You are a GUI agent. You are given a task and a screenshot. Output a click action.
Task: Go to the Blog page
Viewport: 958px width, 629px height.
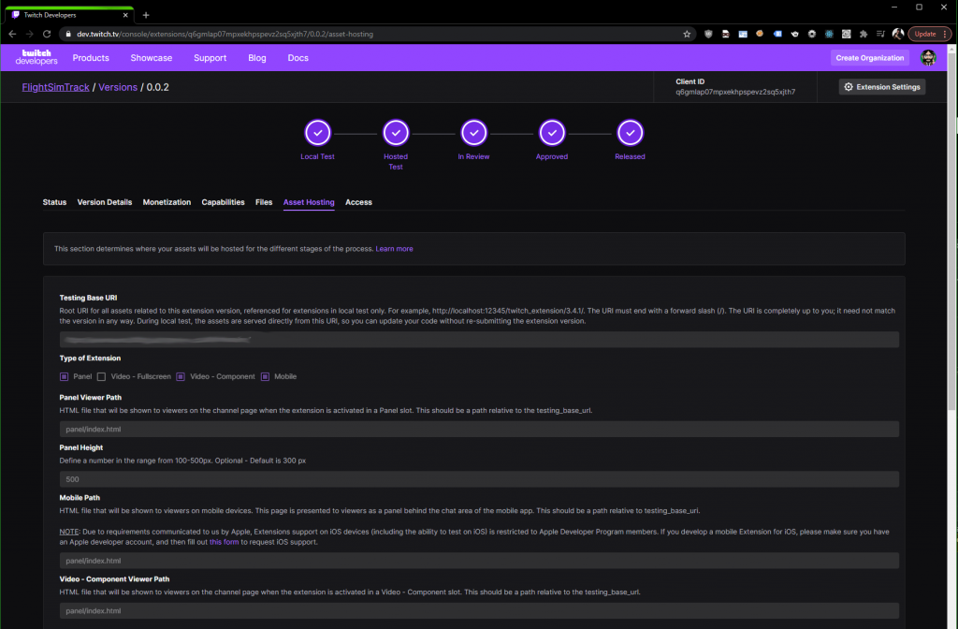pyautogui.click(x=257, y=57)
